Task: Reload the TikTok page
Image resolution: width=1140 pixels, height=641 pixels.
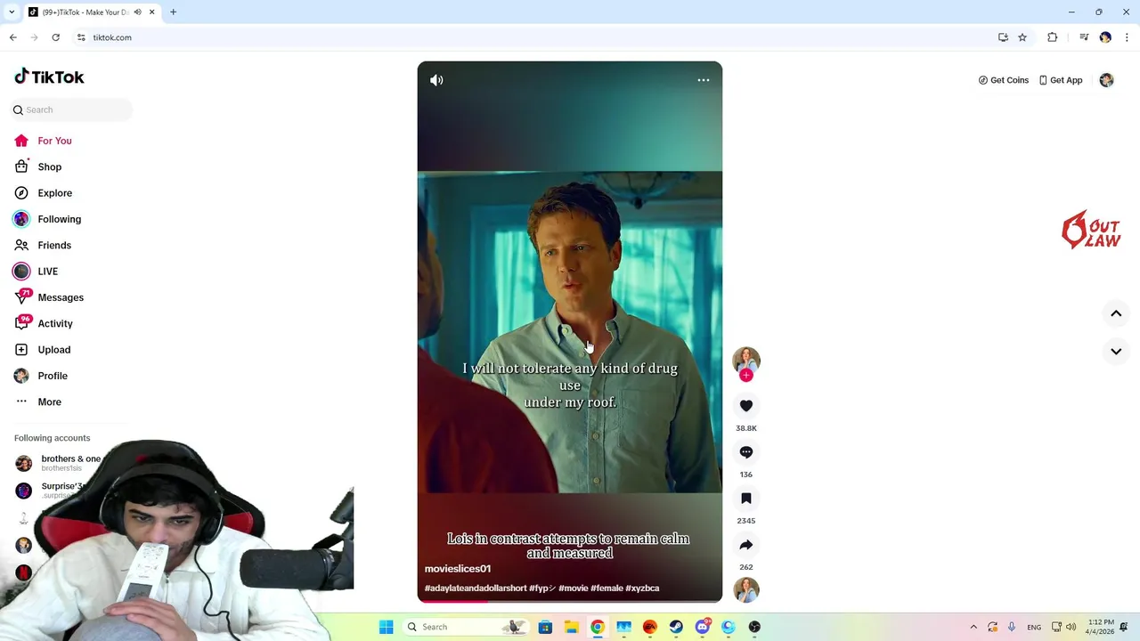Action: pos(55,37)
